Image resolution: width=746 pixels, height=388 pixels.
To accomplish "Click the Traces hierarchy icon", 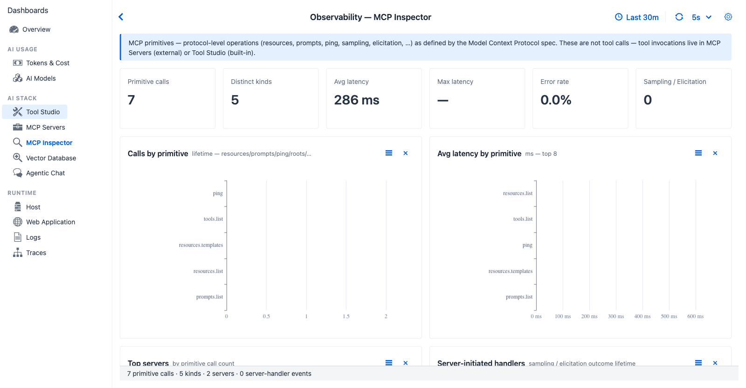I will pyautogui.click(x=18, y=253).
